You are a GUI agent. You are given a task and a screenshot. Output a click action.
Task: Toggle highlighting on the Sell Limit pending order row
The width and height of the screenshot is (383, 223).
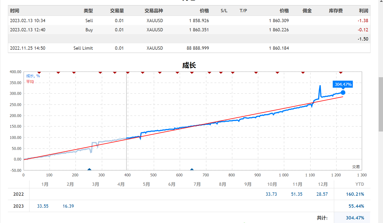coord(153,48)
